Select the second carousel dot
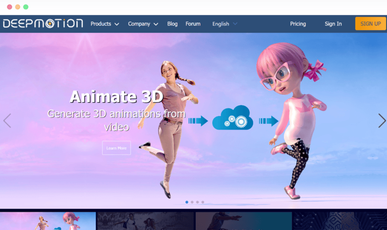The width and height of the screenshot is (387, 230). click(193, 202)
